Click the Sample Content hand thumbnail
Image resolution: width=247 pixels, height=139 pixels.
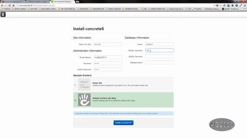pos(85,100)
